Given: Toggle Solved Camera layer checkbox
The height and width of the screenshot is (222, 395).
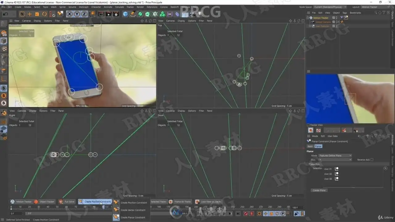Looking at the screenshot, I should coord(333,22).
